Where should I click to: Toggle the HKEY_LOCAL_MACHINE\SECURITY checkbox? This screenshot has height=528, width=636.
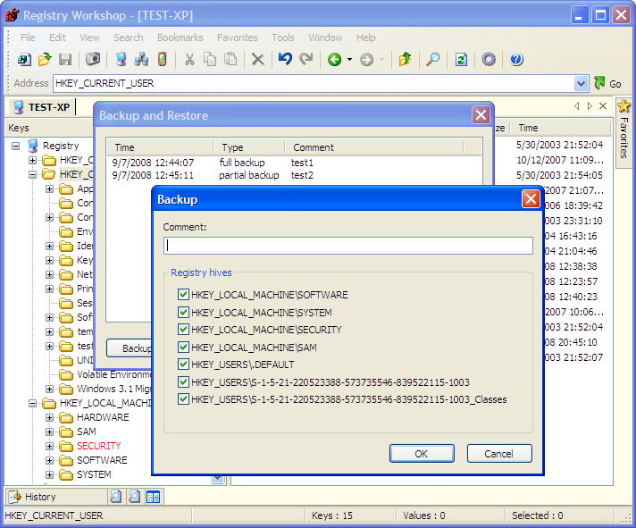tap(184, 330)
